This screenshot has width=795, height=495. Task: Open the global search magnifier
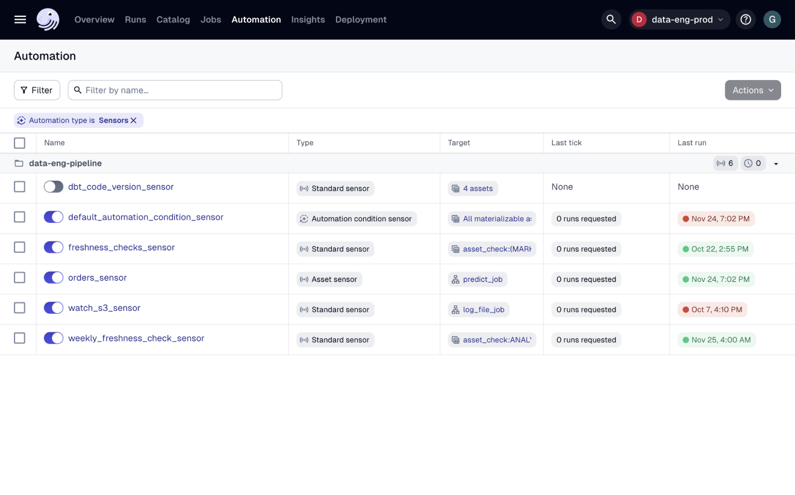pyautogui.click(x=611, y=19)
